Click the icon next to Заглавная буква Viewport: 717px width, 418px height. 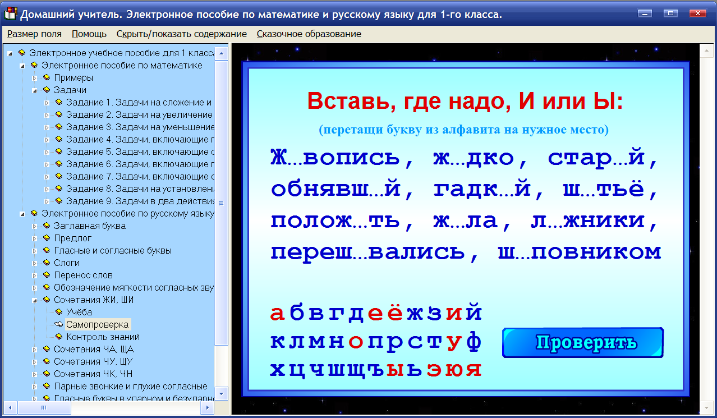(x=46, y=226)
